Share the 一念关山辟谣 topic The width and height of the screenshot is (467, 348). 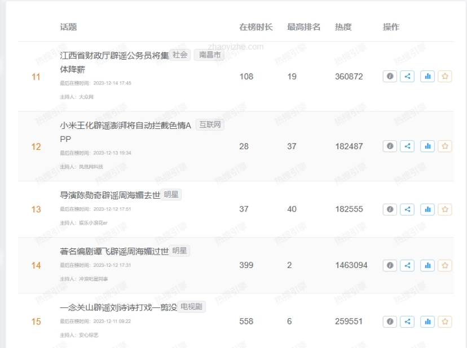[408, 322]
